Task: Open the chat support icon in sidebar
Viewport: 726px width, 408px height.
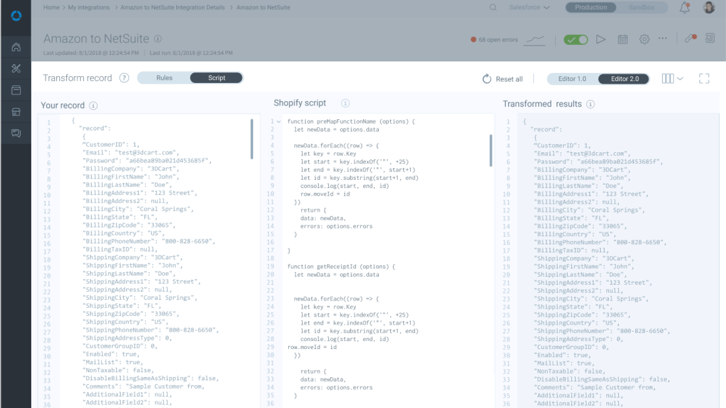Action: [16, 133]
